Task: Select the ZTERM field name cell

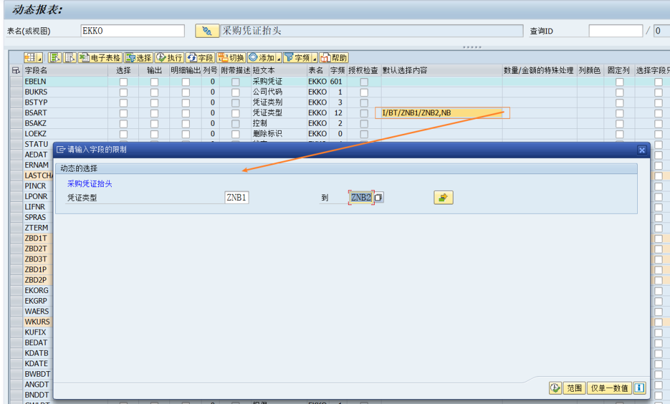Action: click(x=38, y=228)
